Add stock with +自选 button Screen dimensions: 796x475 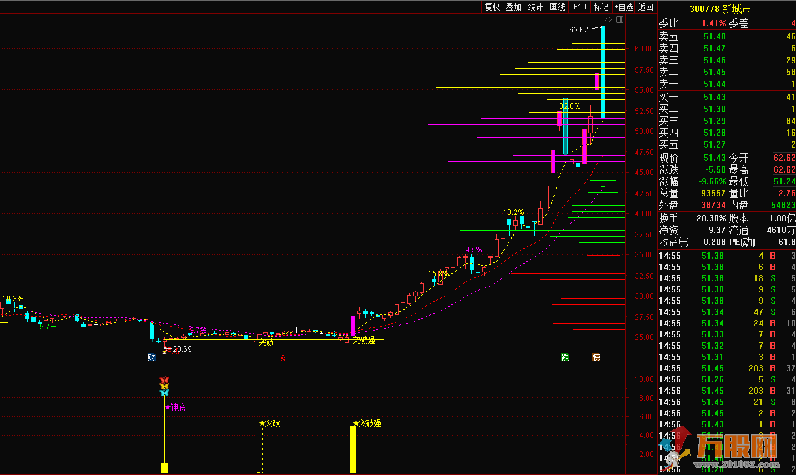[x=623, y=7]
